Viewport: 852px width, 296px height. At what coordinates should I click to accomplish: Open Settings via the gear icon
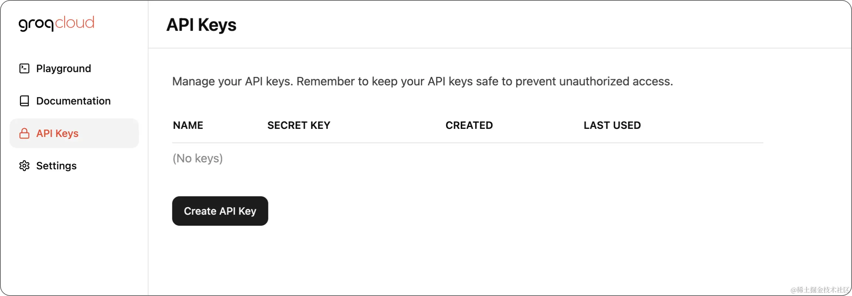pos(24,166)
